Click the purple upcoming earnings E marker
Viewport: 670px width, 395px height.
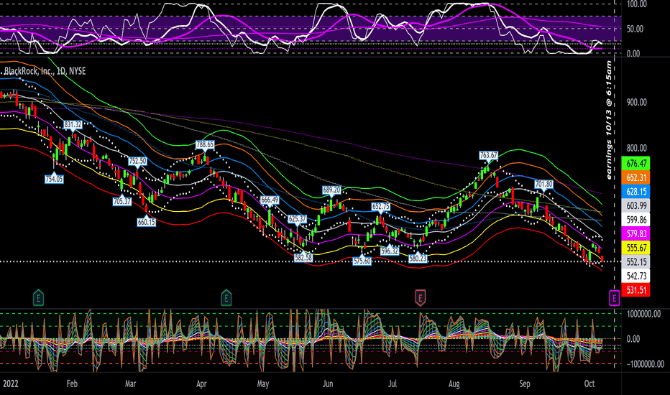coord(614,298)
